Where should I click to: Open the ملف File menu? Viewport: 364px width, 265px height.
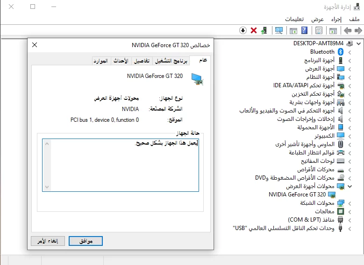(354, 19)
